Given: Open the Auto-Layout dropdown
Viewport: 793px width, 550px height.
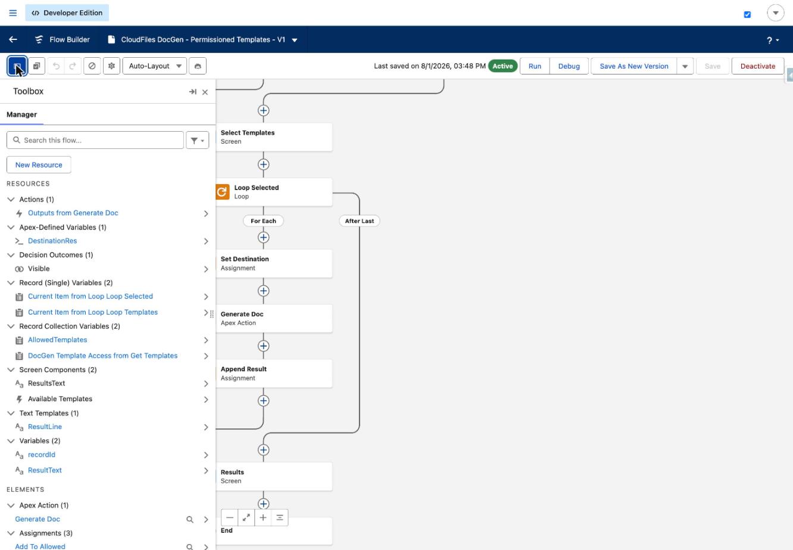Looking at the screenshot, I should pos(155,66).
